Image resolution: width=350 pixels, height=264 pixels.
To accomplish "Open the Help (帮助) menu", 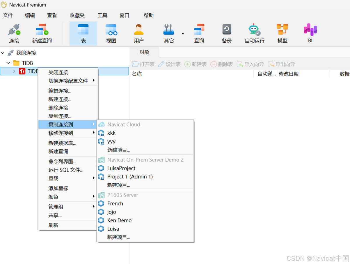I will [x=149, y=15].
